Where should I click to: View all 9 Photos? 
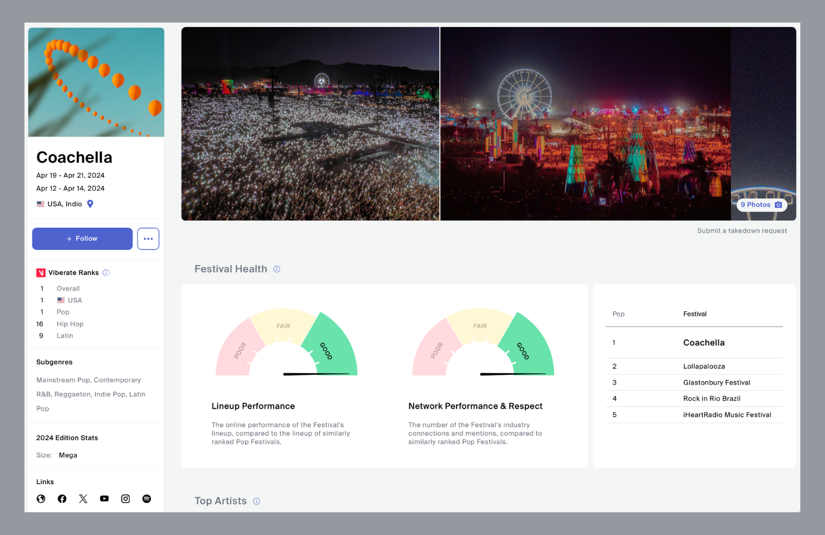tap(761, 205)
